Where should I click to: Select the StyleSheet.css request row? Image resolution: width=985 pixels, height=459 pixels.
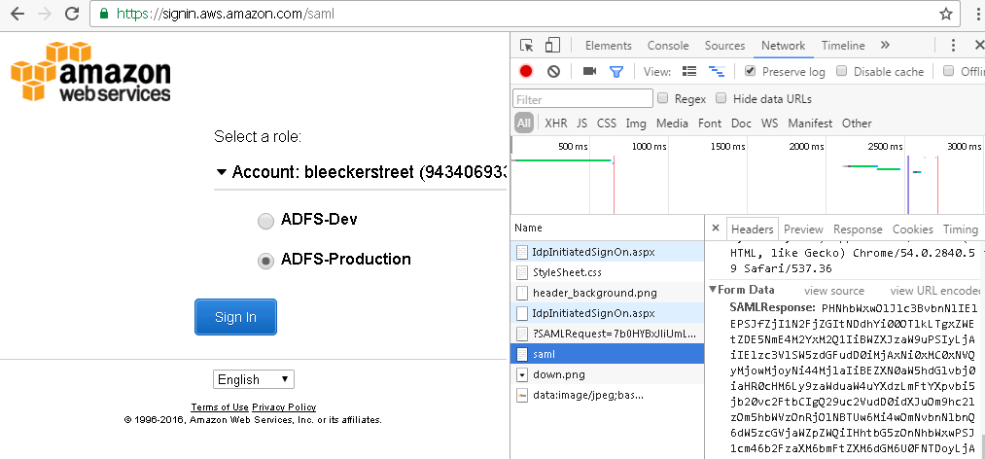point(607,272)
